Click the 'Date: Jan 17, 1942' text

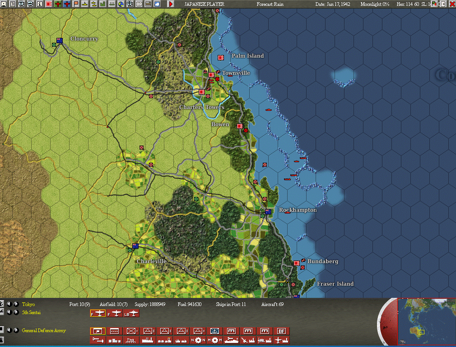tap(333, 4)
